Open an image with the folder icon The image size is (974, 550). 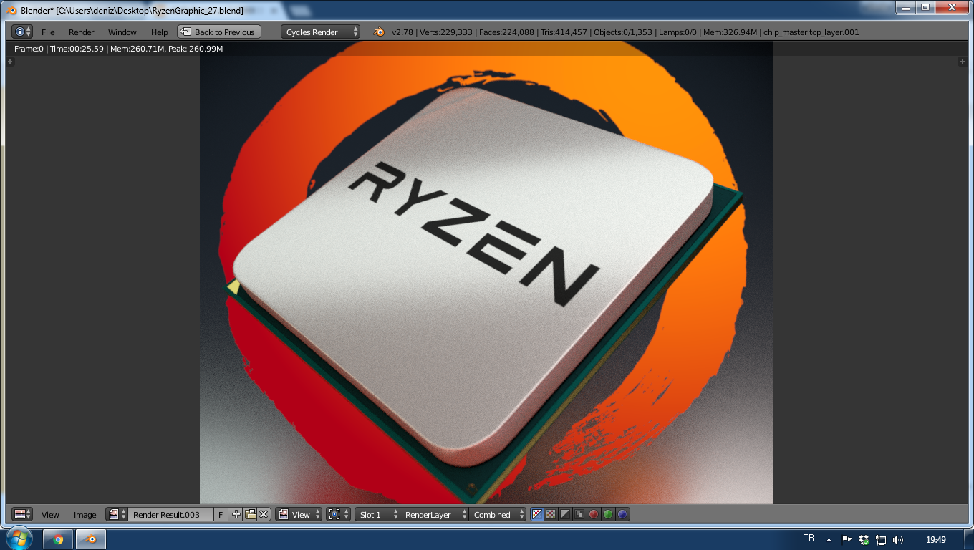[x=250, y=514]
